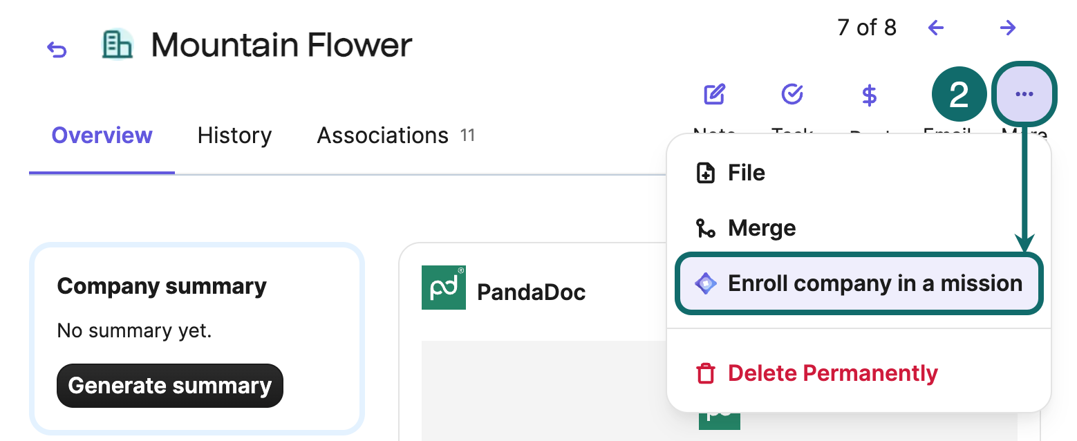Go to previous record arrow
This screenshot has height=441, width=1077.
click(x=936, y=28)
